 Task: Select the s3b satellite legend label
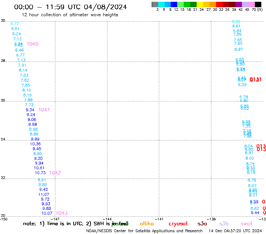pos(224,224)
